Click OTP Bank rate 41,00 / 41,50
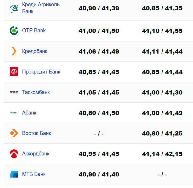 (99, 31)
